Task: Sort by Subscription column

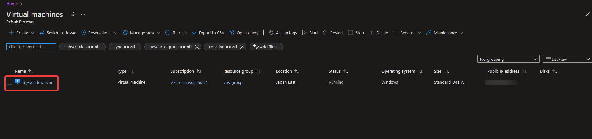Action: pos(186,71)
